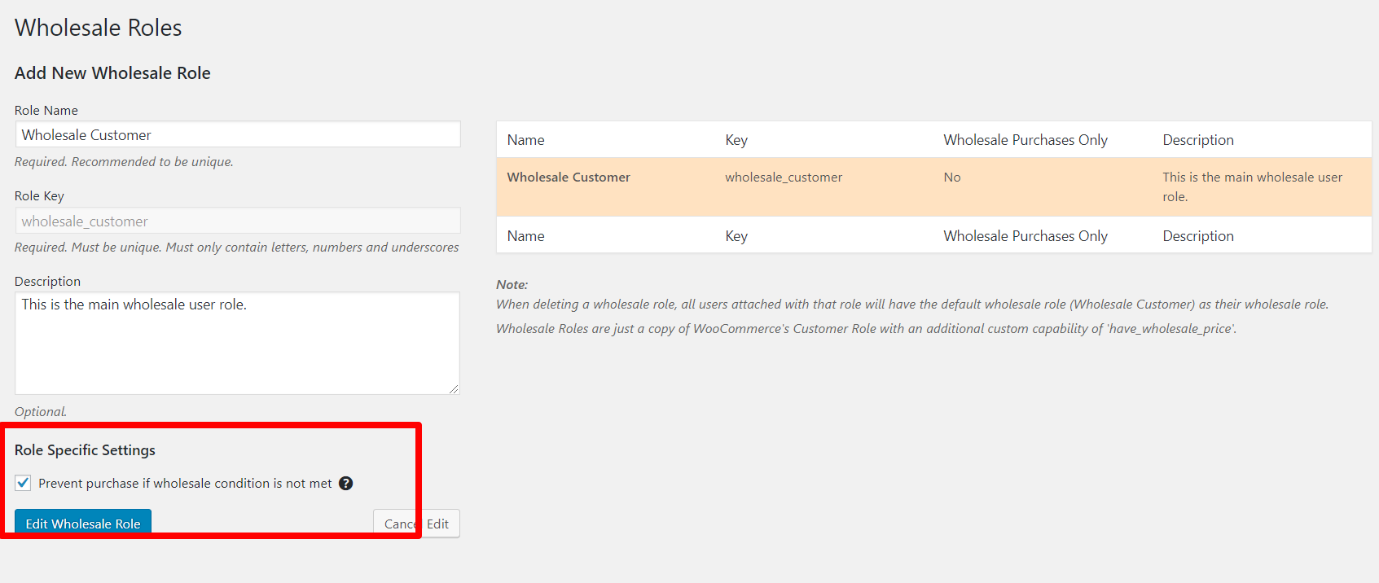Click the wholesale_customer key cell
The width and height of the screenshot is (1379, 583).
pyautogui.click(x=784, y=178)
